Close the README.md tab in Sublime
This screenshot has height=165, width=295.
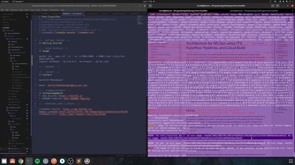(x=83, y=14)
